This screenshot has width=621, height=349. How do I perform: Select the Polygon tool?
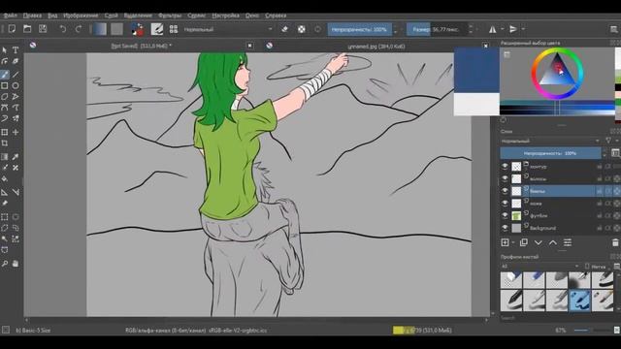point(4,97)
